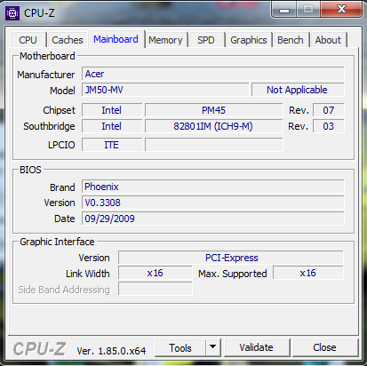The image size is (367, 366).
Task: Click the Manufacturer field showing Acer
Action: pyautogui.click(x=213, y=74)
